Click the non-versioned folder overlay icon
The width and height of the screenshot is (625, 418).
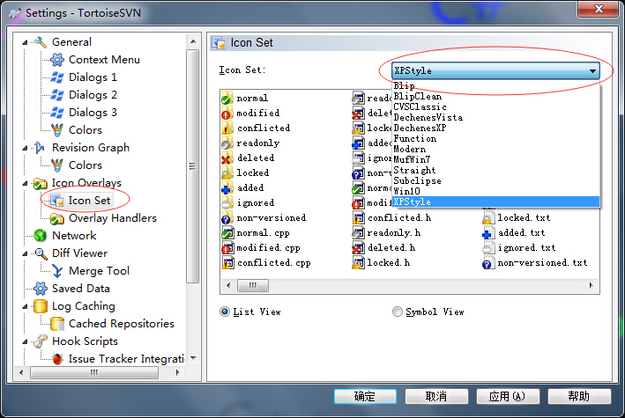click(227, 217)
